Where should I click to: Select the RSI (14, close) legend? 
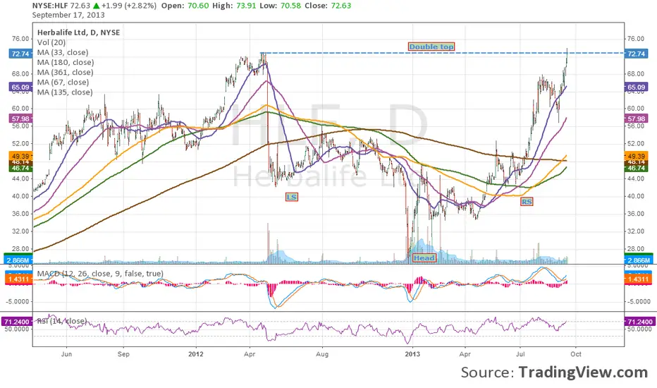61,321
